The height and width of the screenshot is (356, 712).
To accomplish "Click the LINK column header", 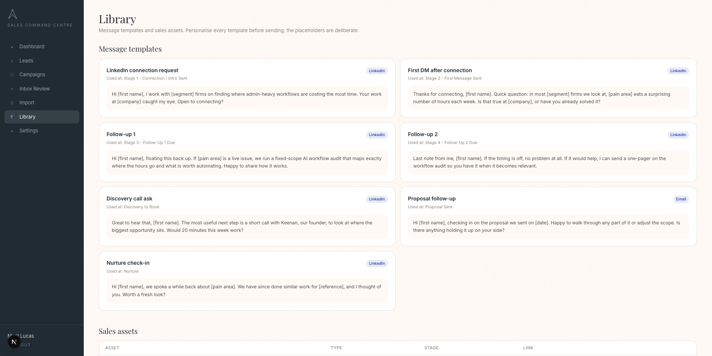I will coord(528,348).
